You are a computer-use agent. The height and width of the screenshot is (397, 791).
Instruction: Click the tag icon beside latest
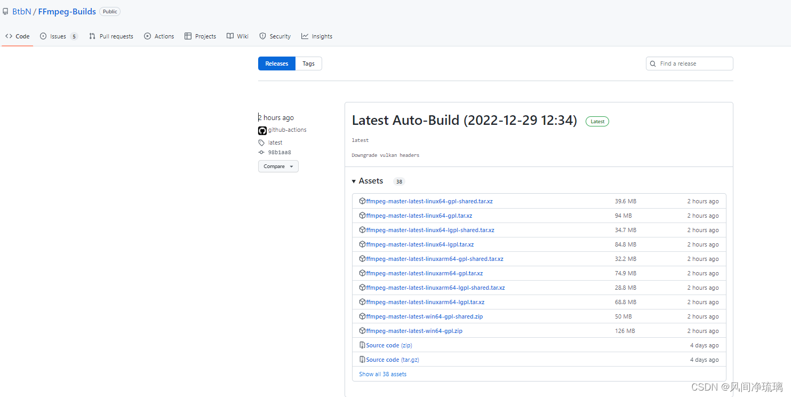261,143
